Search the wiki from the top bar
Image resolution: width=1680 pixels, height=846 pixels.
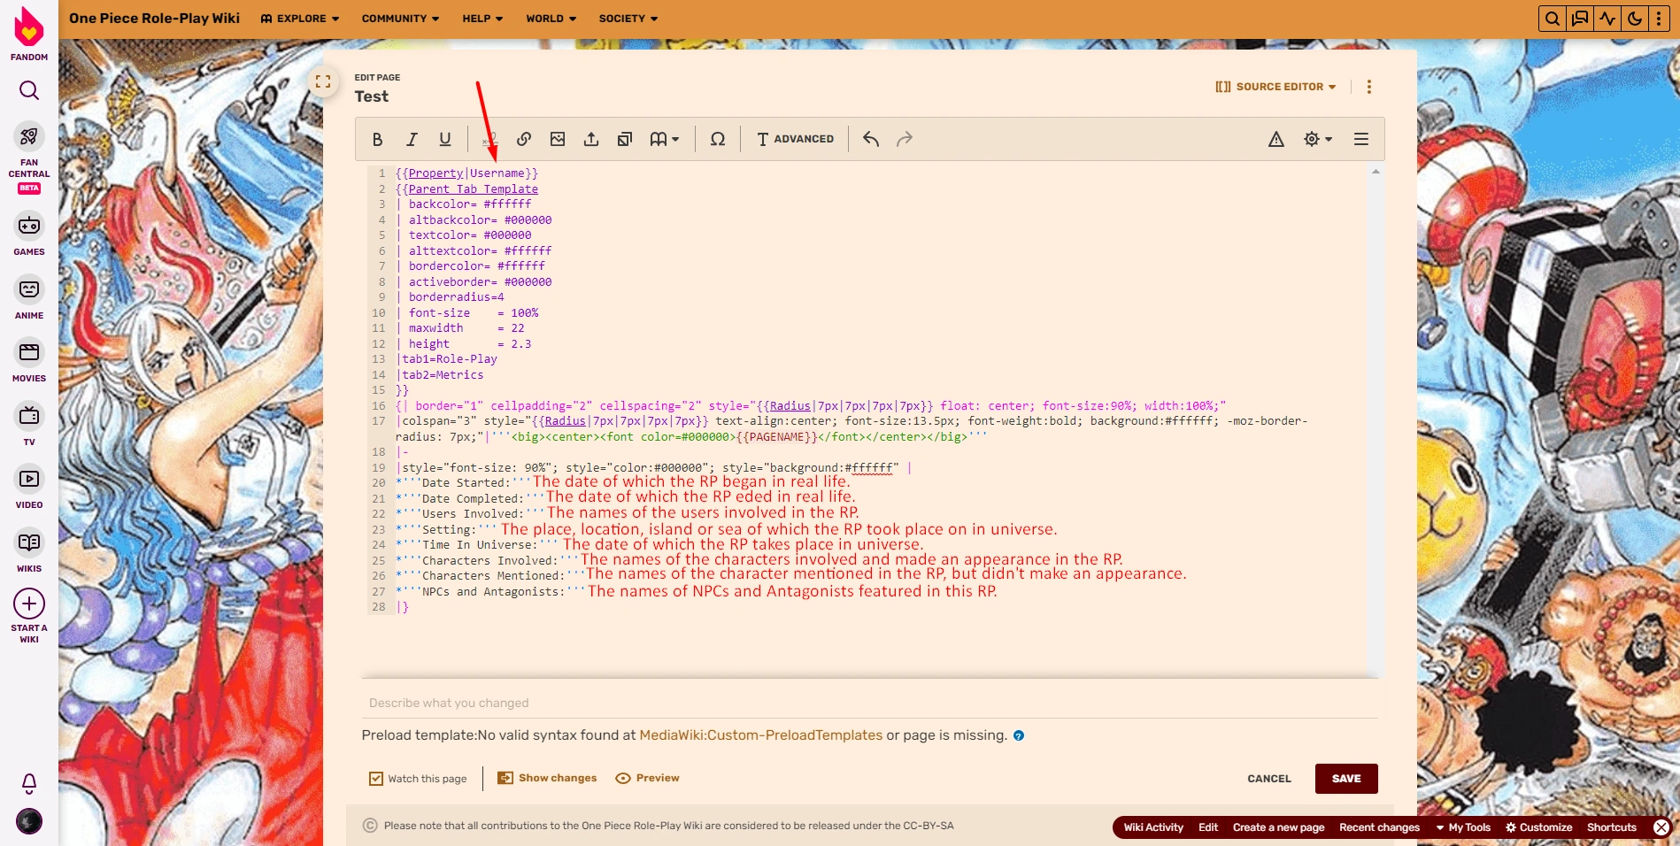(x=1553, y=19)
